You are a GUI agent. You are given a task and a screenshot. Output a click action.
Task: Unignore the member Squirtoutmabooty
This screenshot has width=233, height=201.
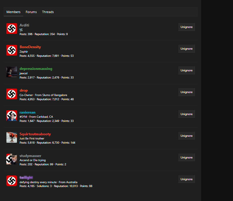click(x=187, y=136)
